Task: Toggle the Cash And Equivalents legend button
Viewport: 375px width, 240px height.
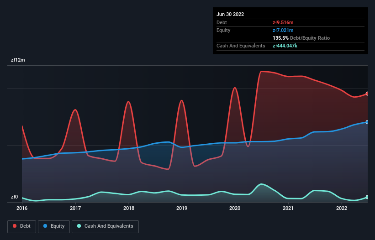Action: 105,226
